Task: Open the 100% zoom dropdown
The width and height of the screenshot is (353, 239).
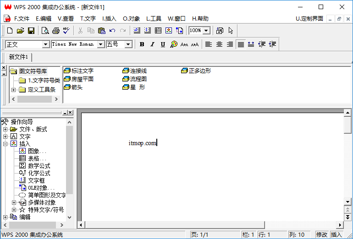Action: [206, 30]
